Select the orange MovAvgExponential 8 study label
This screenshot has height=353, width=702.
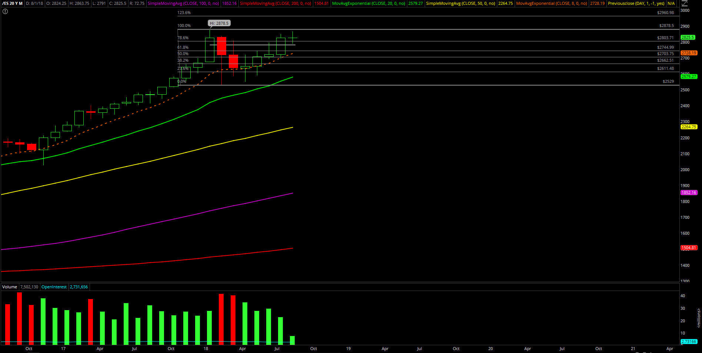(552, 3)
